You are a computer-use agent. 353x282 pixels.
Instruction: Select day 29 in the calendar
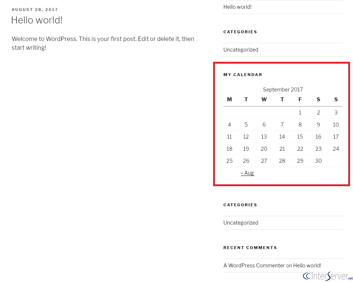[300, 161]
